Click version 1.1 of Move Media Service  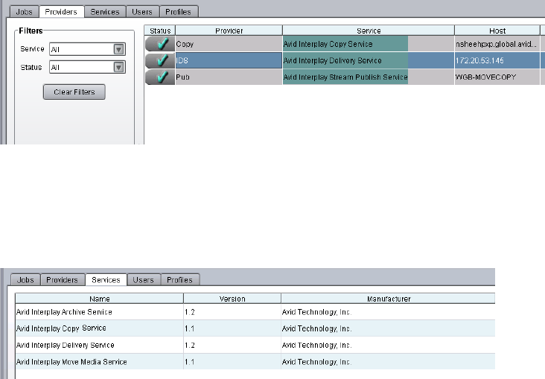point(232,362)
